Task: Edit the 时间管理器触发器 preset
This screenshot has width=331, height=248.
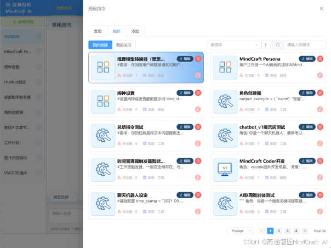Action: pyautogui.click(x=185, y=161)
